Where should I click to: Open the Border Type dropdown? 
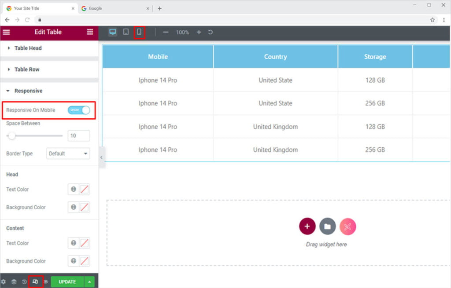click(x=68, y=153)
